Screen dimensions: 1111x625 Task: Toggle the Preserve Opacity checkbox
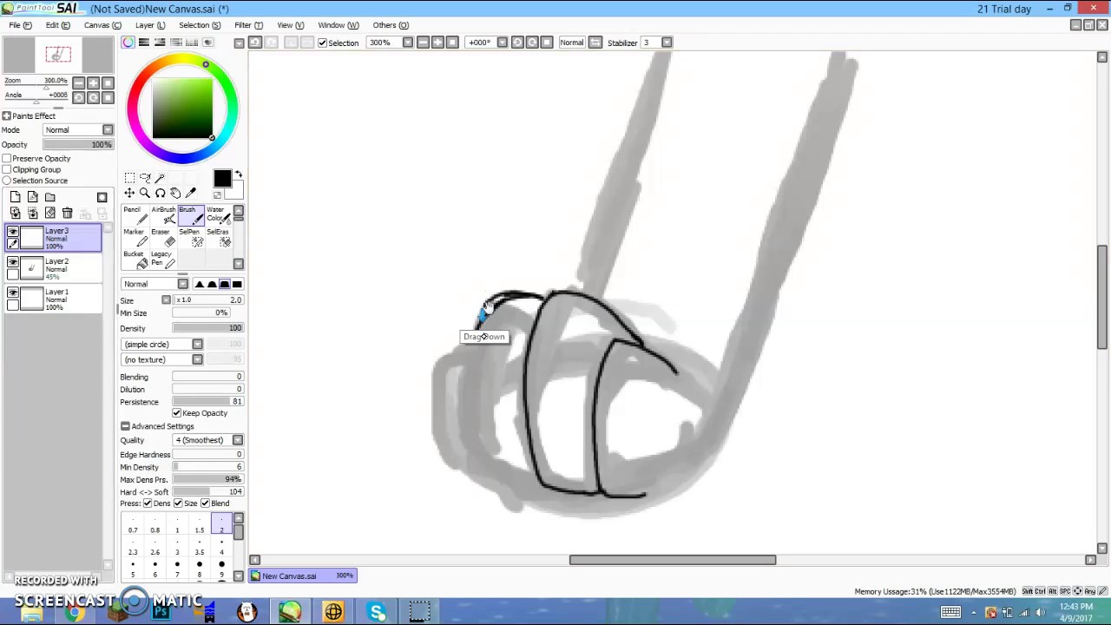pyautogui.click(x=7, y=159)
